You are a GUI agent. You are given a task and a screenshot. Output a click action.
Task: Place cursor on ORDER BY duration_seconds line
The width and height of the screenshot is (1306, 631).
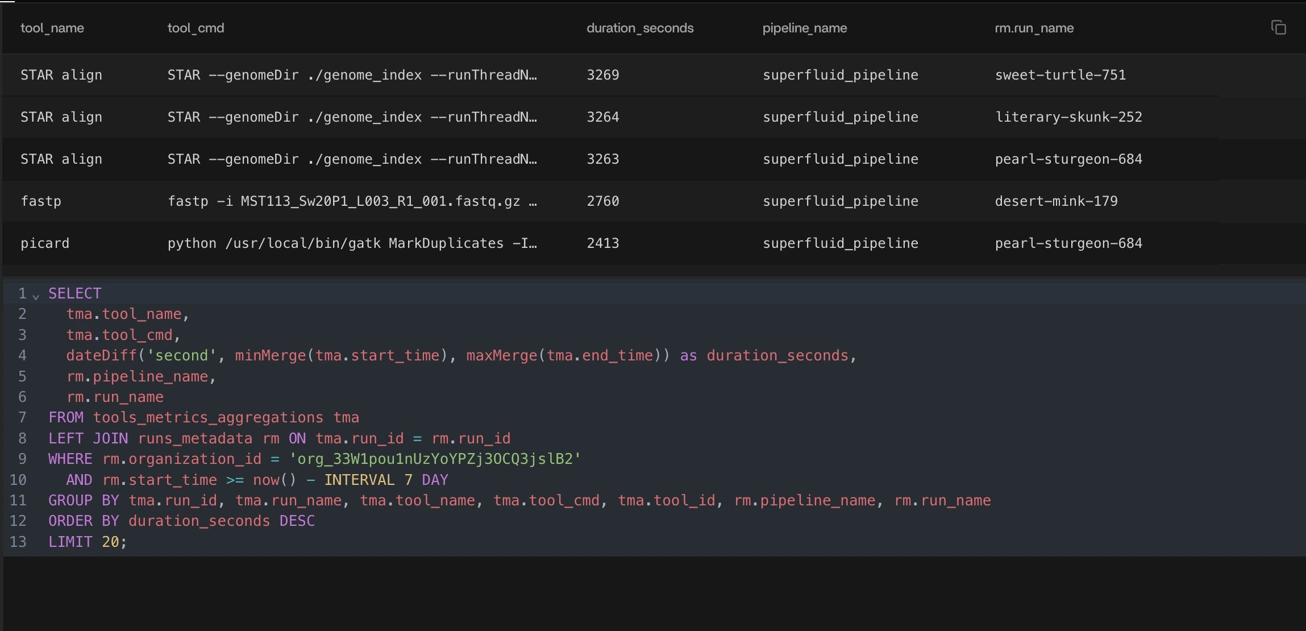pyautogui.click(x=181, y=521)
